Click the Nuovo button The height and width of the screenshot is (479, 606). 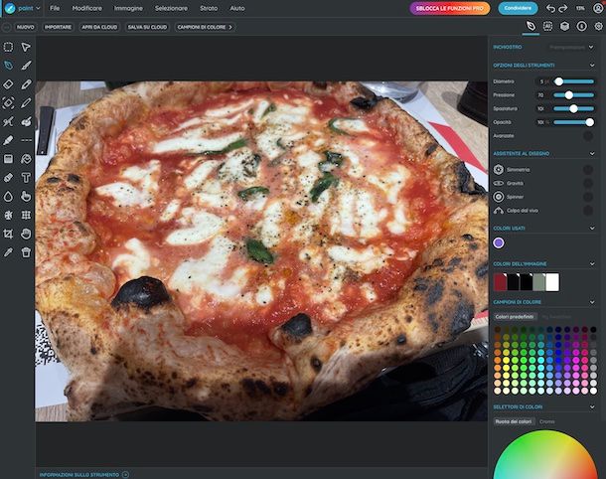(25, 27)
